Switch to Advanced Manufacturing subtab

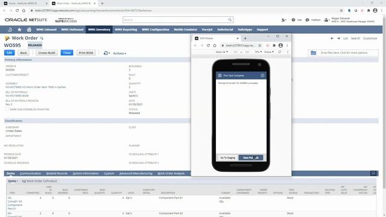[x=136, y=174]
